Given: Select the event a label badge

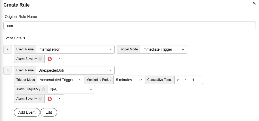Looking at the screenshot, I should point(8,49).
